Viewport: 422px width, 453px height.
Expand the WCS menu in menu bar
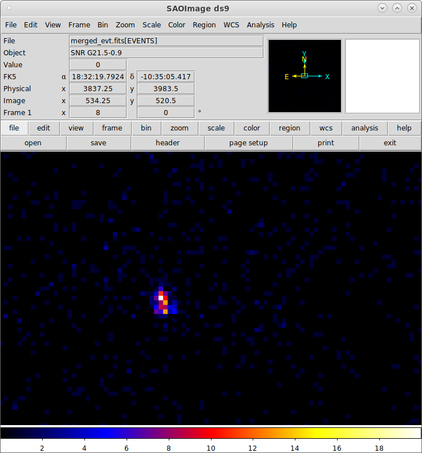click(232, 25)
